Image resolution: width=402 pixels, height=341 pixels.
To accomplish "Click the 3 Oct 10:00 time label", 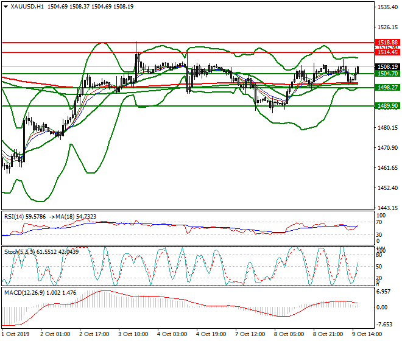I will tap(133, 334).
